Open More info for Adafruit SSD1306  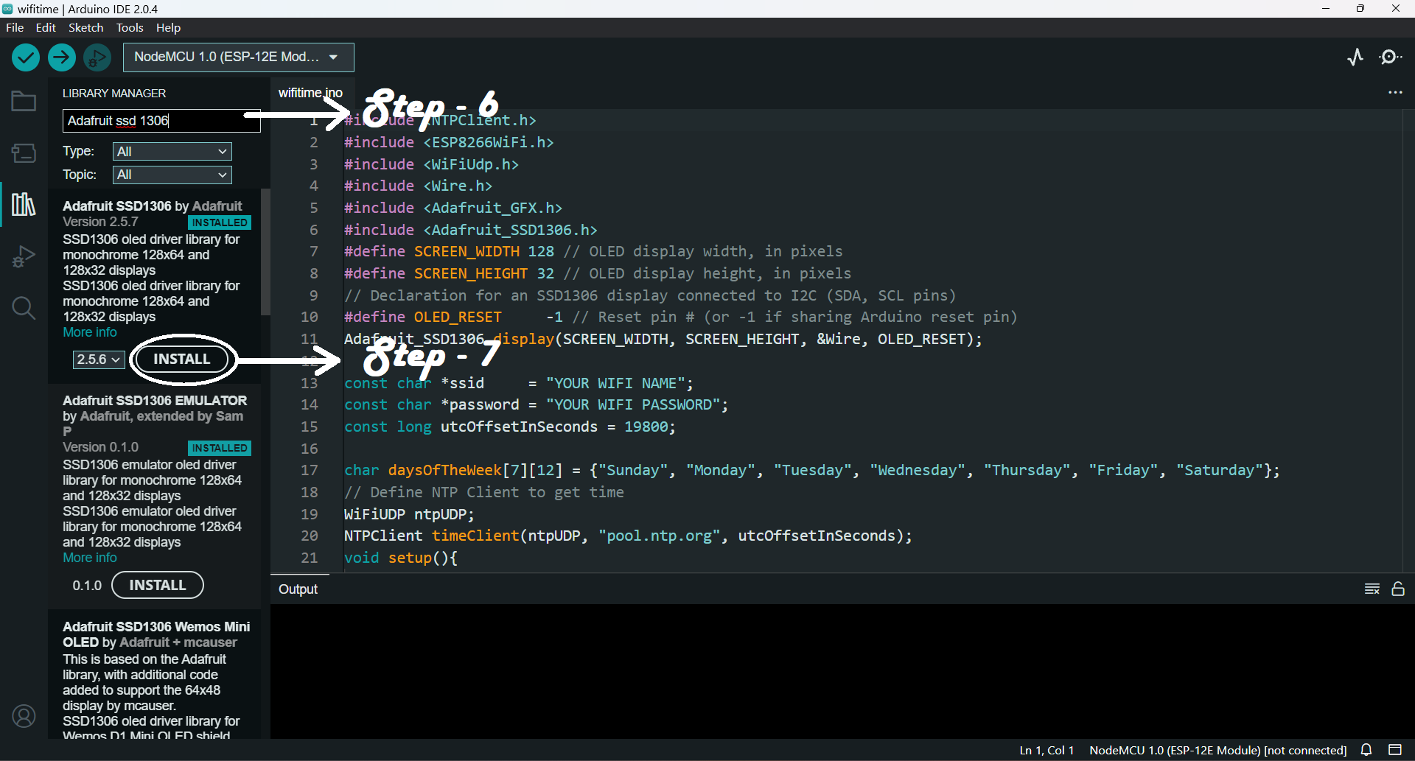(x=88, y=332)
